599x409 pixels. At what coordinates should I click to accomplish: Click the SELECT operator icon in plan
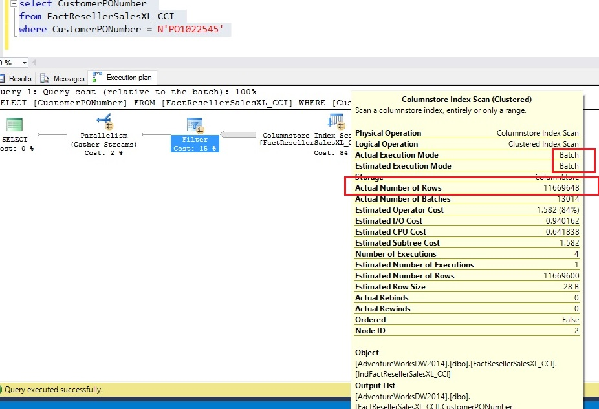14,125
